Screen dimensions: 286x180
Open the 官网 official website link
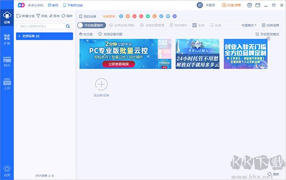(x=53, y=5)
